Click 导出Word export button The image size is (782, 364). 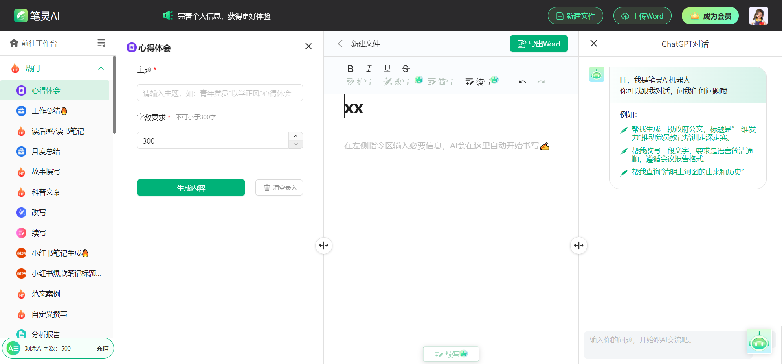tap(538, 44)
